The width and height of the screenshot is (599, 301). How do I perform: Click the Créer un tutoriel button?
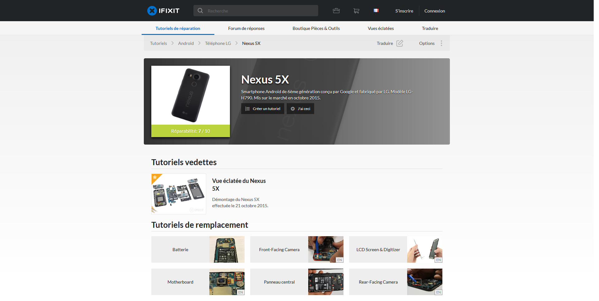(263, 109)
